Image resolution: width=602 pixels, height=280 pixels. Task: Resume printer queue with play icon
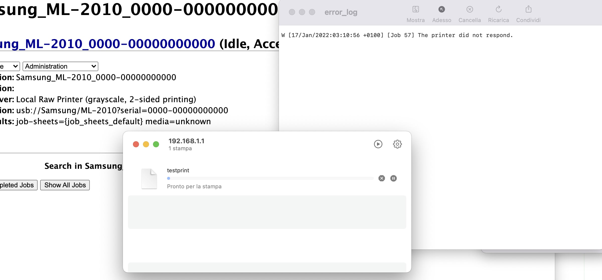378,144
